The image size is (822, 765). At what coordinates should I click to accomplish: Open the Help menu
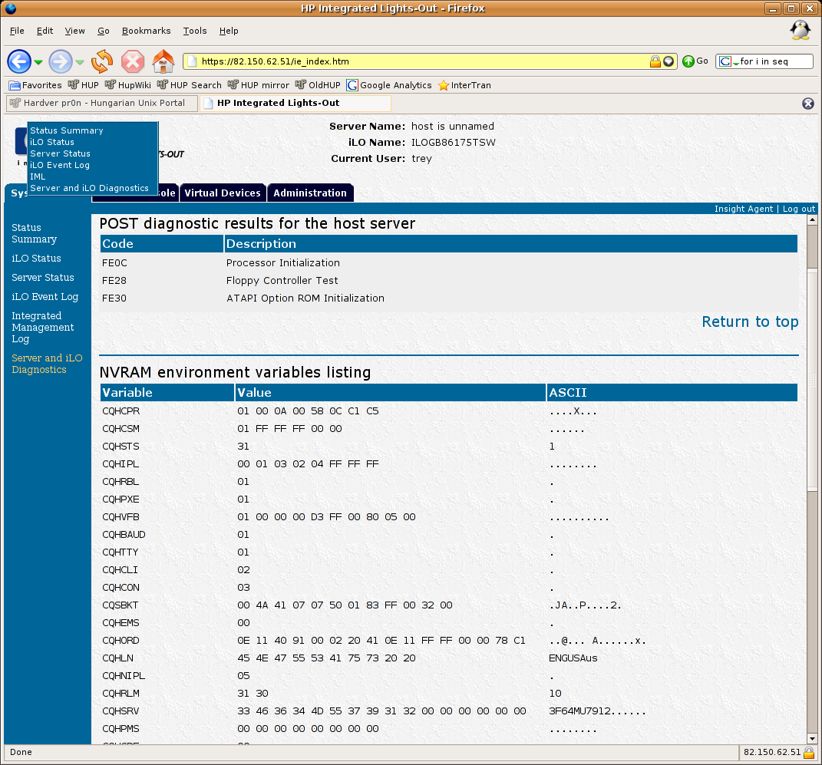point(229,31)
